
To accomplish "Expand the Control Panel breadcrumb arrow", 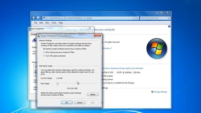I will tap(62, 18).
